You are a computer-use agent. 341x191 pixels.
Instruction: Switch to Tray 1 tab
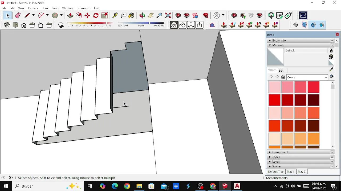(290, 172)
